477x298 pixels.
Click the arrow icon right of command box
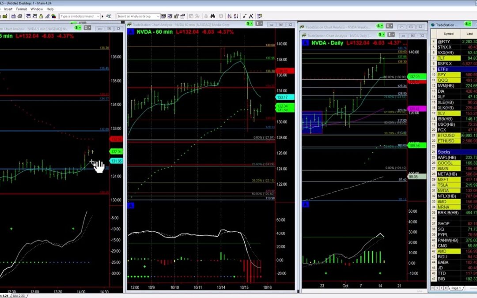[102, 16]
